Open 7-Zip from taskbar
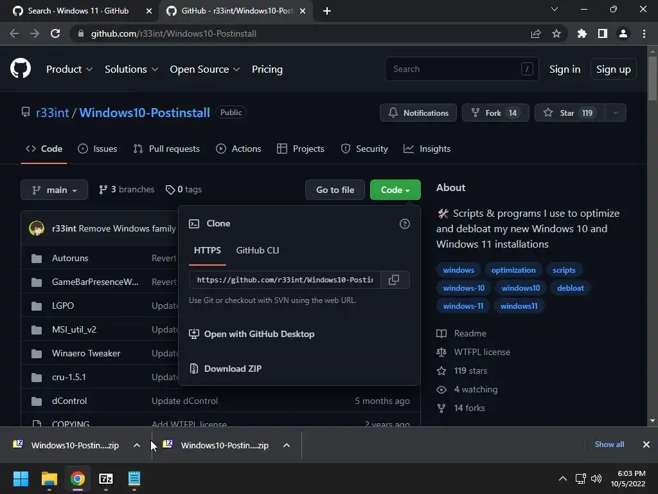The width and height of the screenshot is (658, 494). 106,479
